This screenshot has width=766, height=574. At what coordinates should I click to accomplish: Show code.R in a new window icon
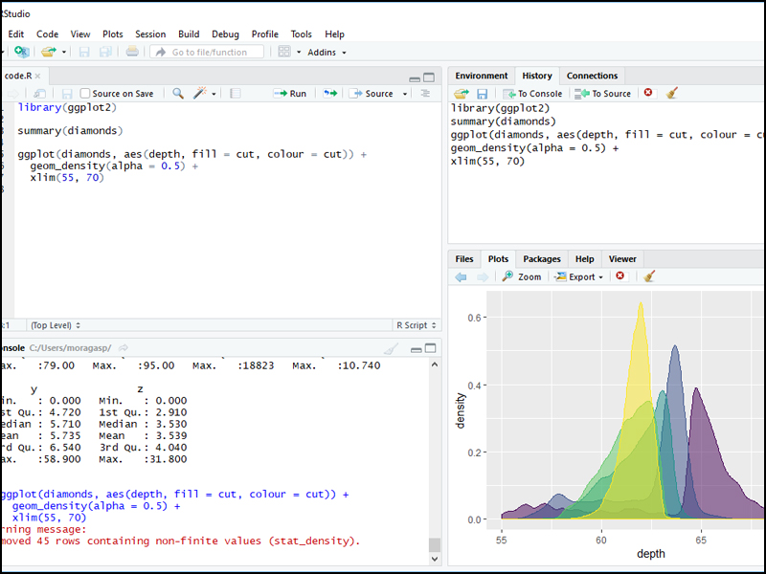[39, 93]
